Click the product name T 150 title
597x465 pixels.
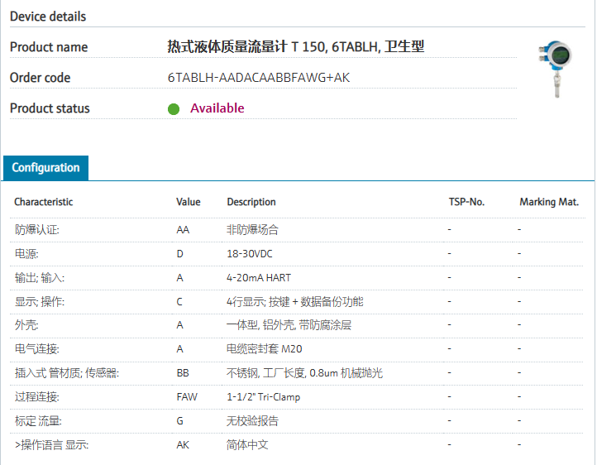(x=296, y=47)
